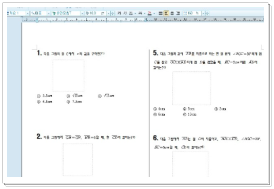This screenshot has height=189, width=274.
Task: Apply underline with the underlined 가 button
Action: pos(131,13)
